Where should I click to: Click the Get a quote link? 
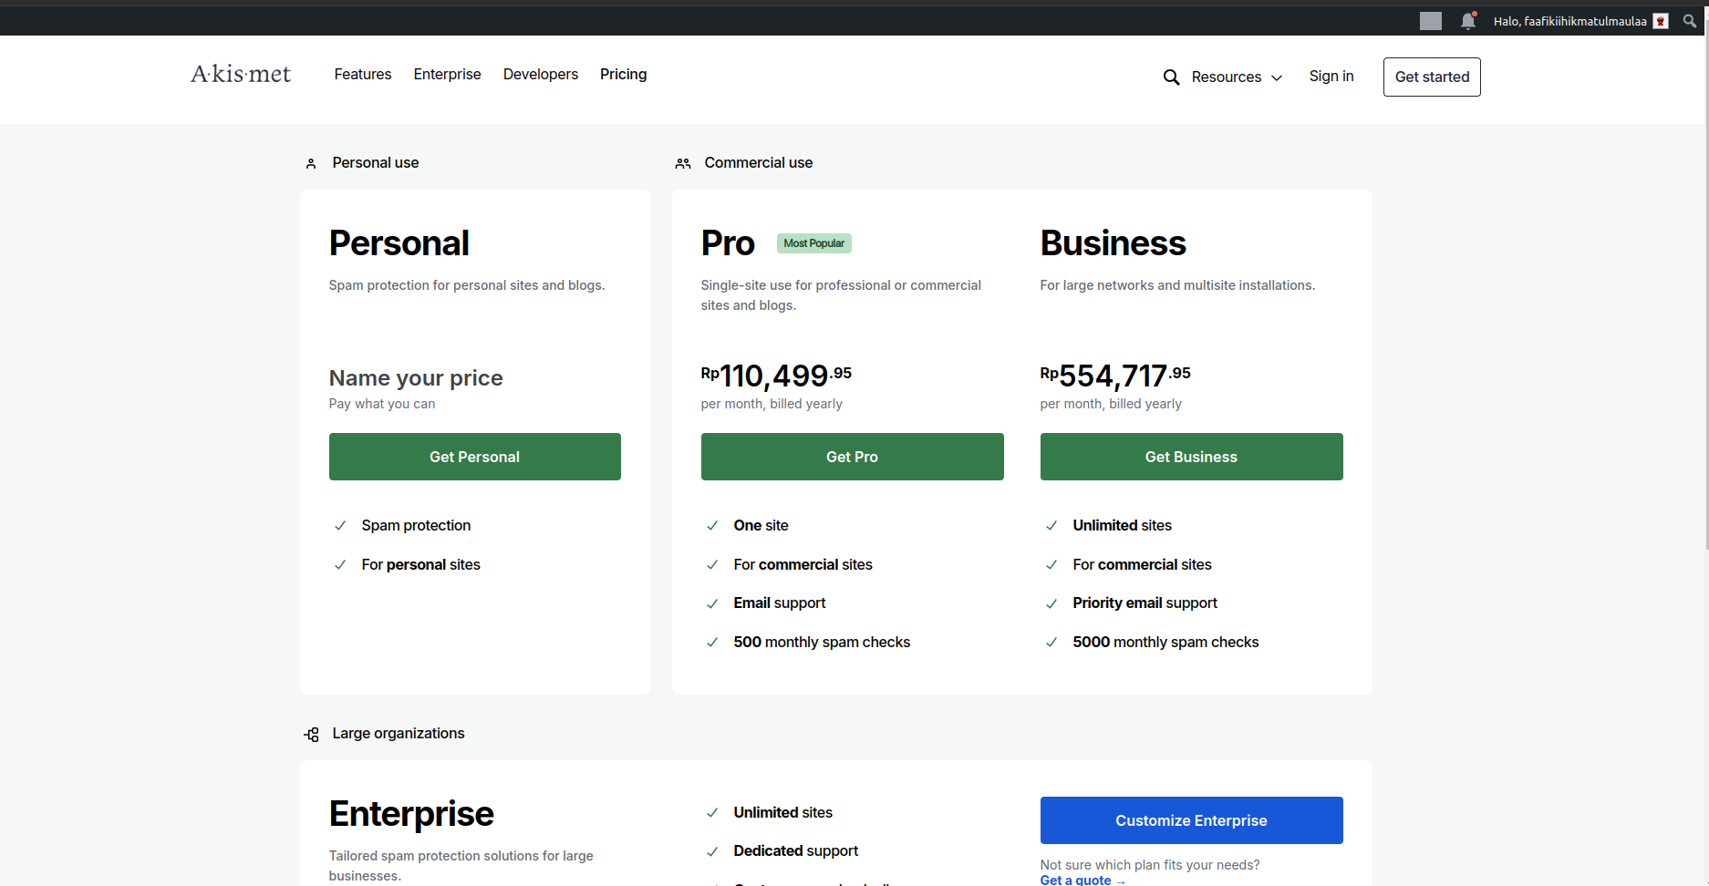click(x=1083, y=880)
